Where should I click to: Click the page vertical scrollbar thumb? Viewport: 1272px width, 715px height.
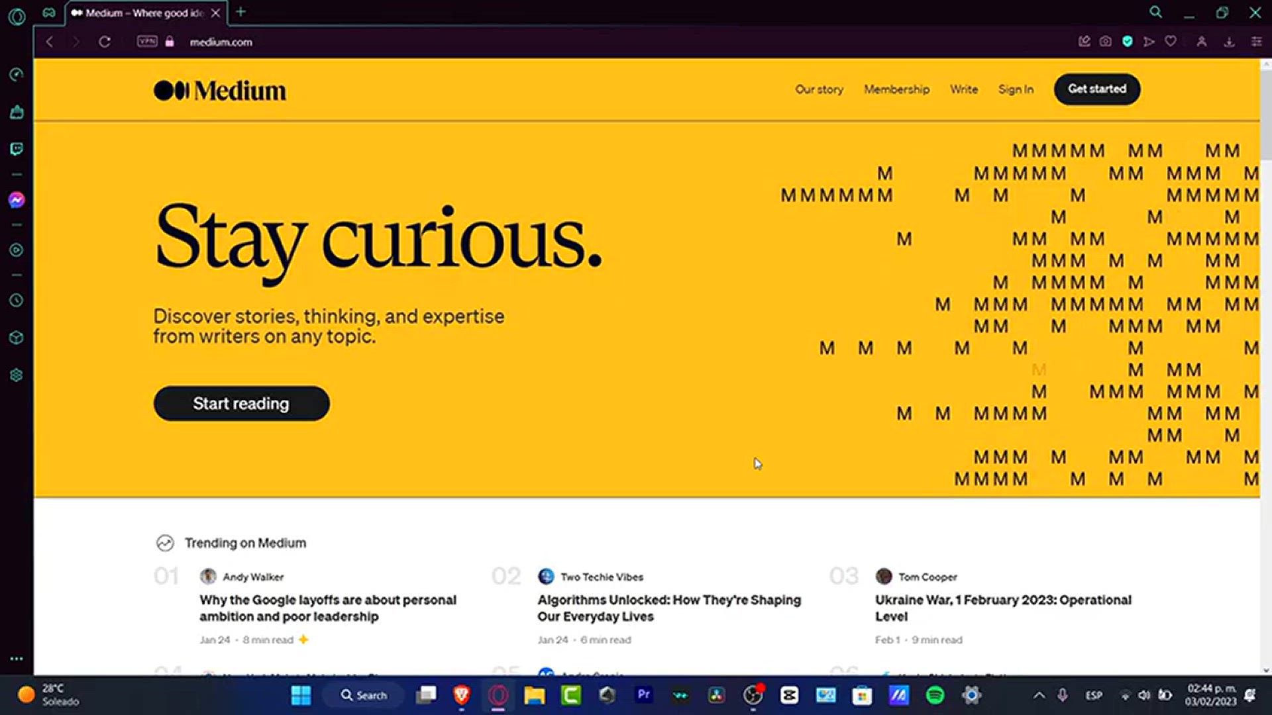coord(1265,114)
